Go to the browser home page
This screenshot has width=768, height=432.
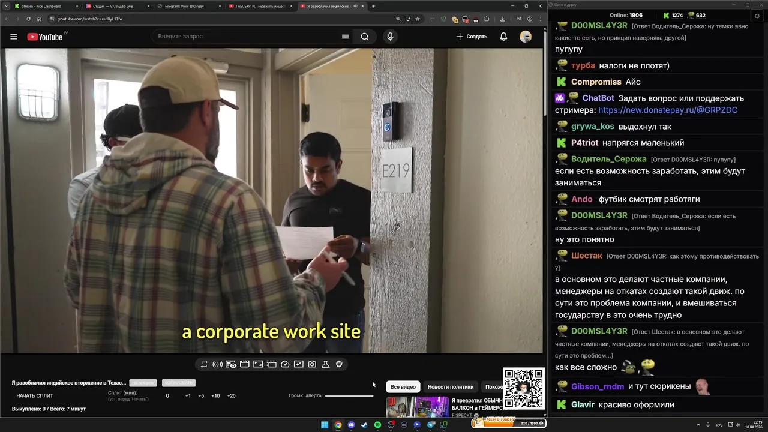pyautogui.click(x=39, y=19)
